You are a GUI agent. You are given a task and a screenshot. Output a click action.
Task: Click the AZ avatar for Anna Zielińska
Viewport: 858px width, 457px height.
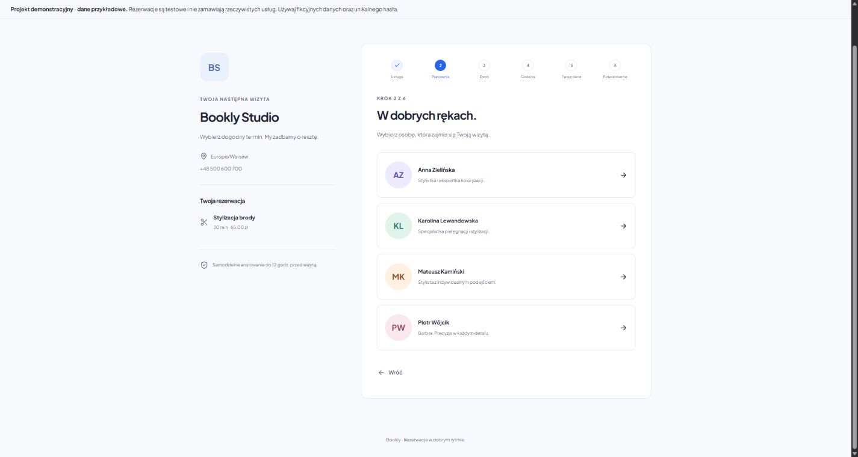point(399,175)
